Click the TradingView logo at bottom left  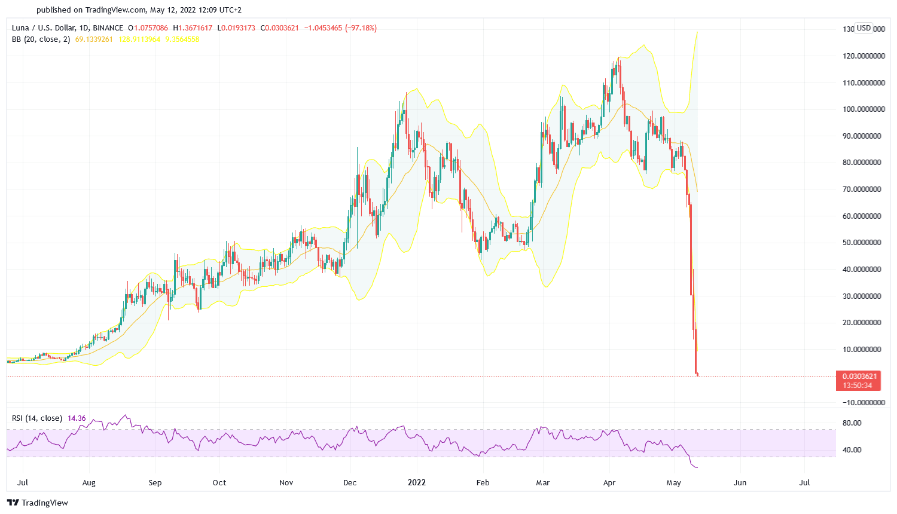point(38,503)
